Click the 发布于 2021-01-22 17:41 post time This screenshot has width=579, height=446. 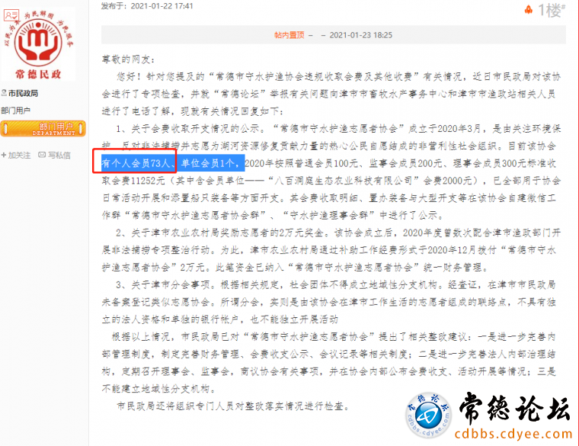click(147, 6)
